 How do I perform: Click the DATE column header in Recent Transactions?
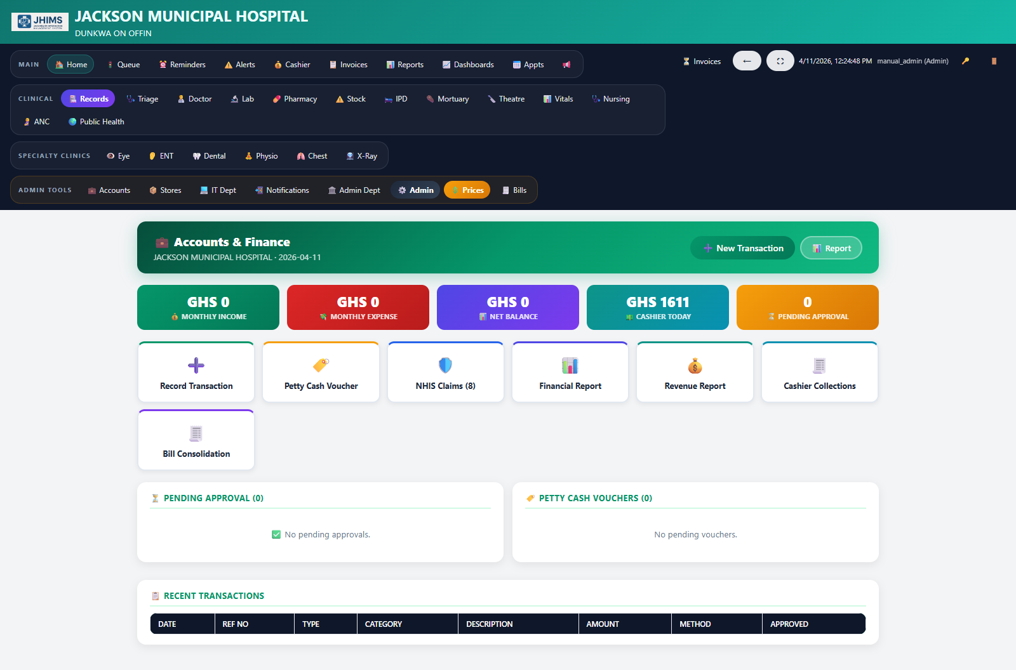167,624
